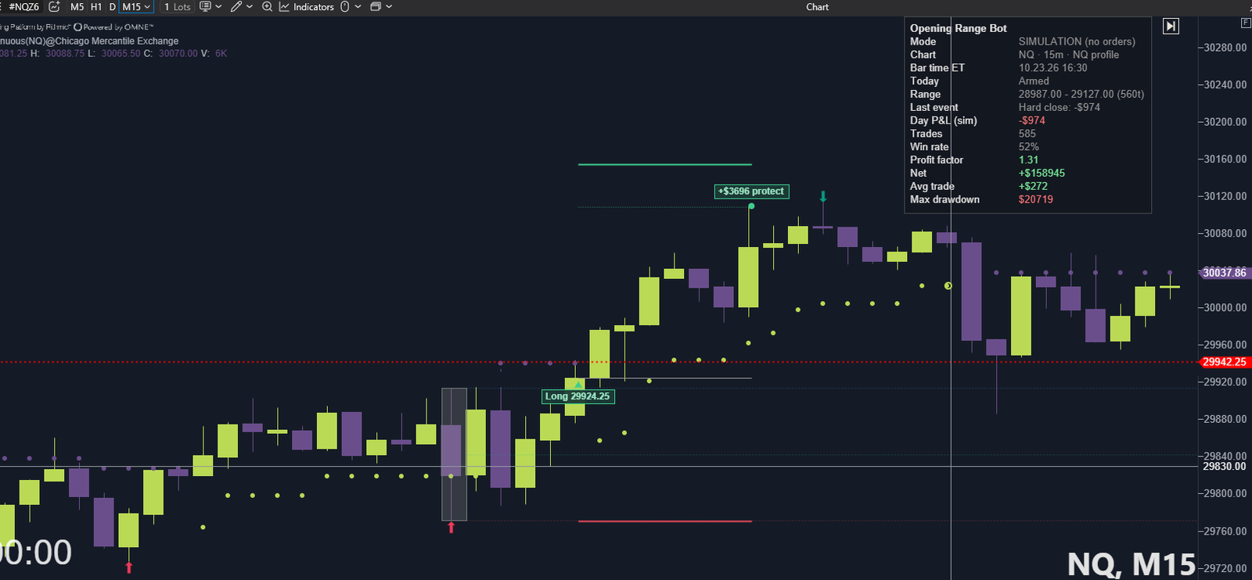
Task: Click the Win rate 52% value
Action: point(1028,147)
